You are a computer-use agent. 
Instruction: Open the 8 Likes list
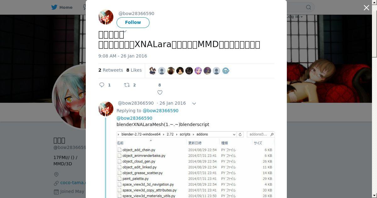(134, 70)
